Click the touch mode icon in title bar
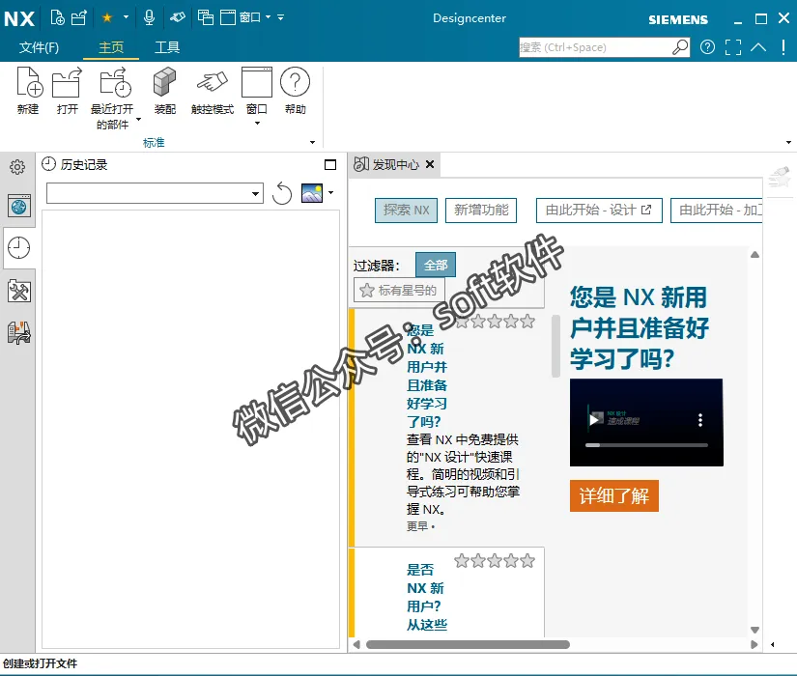The width and height of the screenshot is (797, 676). tap(177, 17)
